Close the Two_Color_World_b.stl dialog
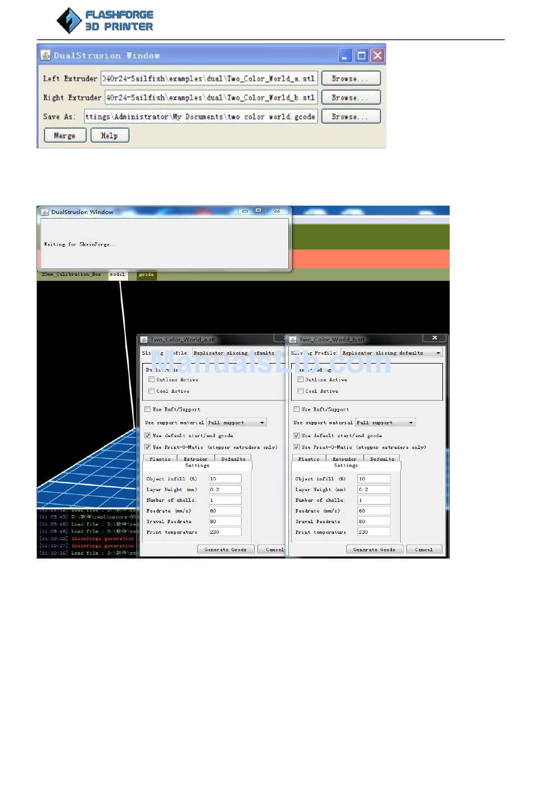 coord(435,338)
